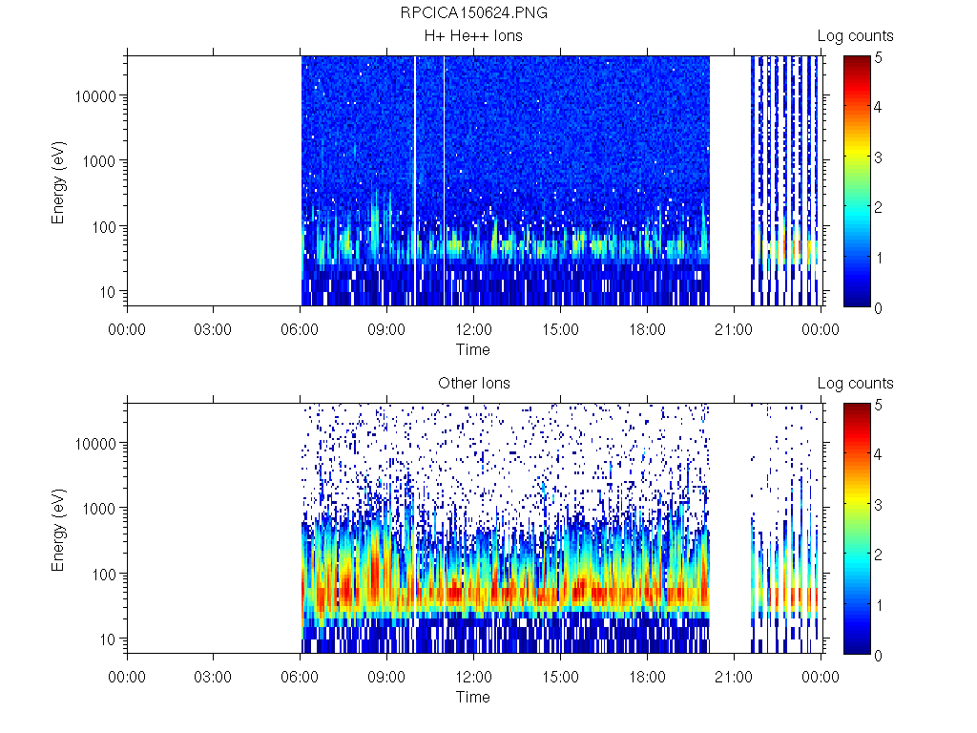Click the H+ He++ plot color bar
The image size is (977, 733).
[x=858, y=181]
